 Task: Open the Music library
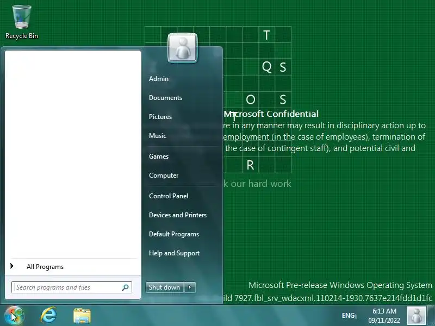click(x=158, y=136)
